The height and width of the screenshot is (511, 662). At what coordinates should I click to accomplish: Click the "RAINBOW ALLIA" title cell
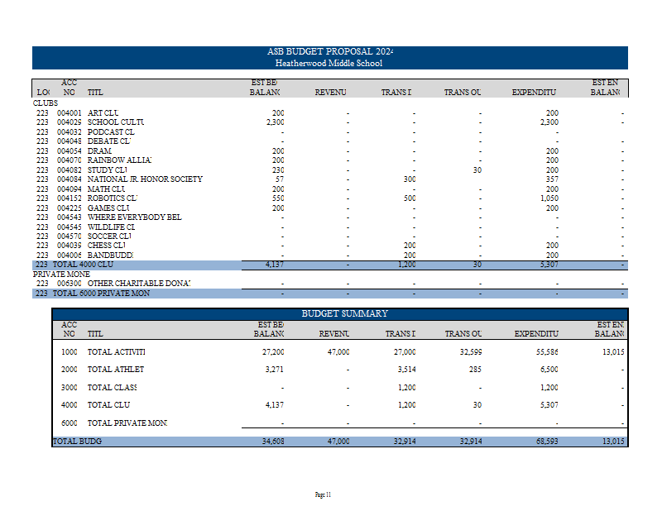[x=119, y=160]
